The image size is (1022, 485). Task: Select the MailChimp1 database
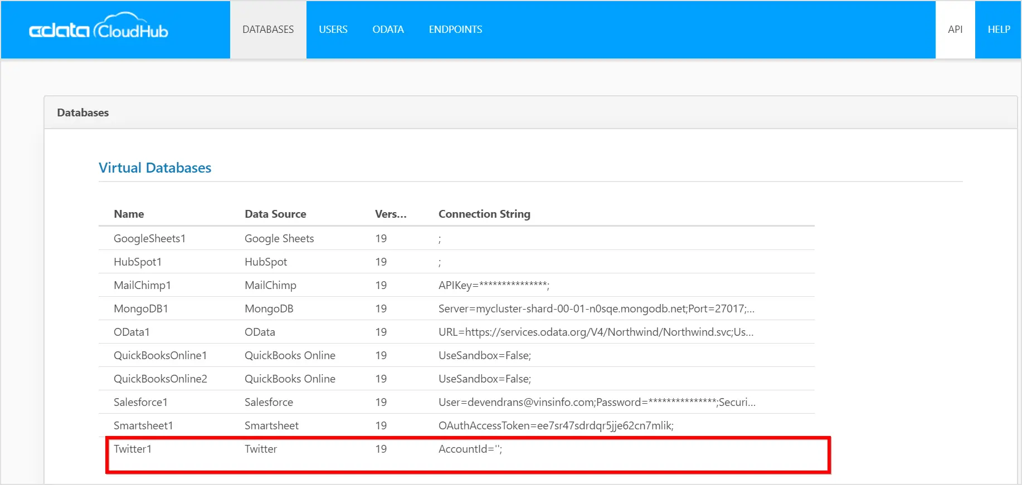click(x=142, y=285)
